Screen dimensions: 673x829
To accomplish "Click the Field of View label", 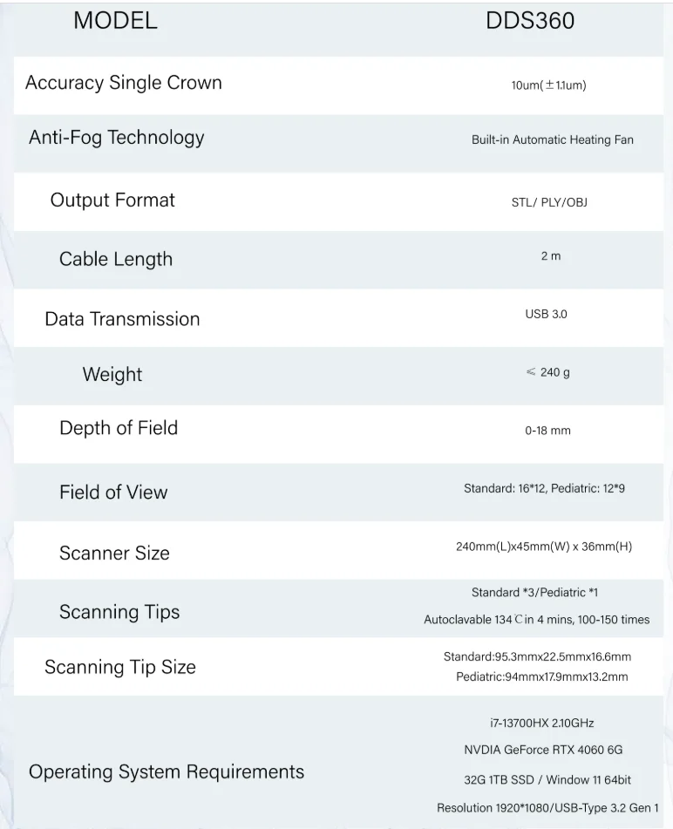I will (x=113, y=493).
